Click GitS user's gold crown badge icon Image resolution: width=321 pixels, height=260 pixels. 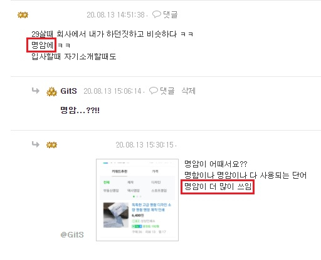coord(51,91)
